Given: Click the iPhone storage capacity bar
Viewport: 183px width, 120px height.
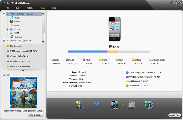Looking at the screenshot, I should tap(109, 52).
